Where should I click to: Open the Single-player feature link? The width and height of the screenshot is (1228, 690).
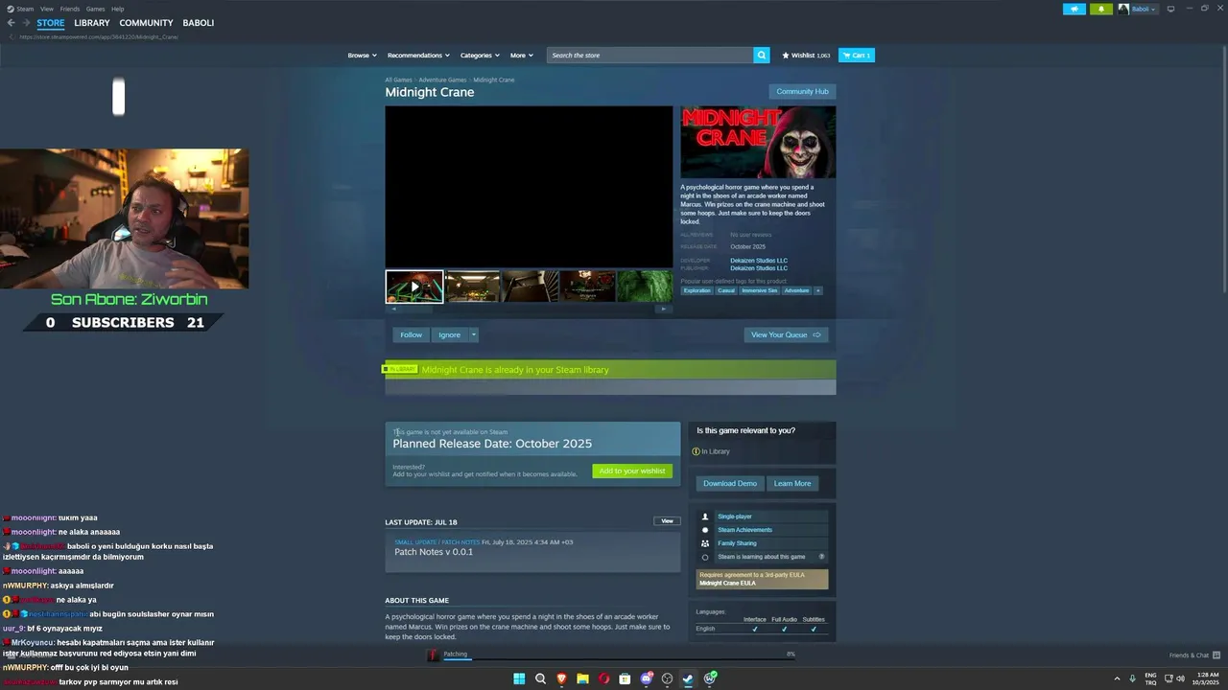[735, 517]
